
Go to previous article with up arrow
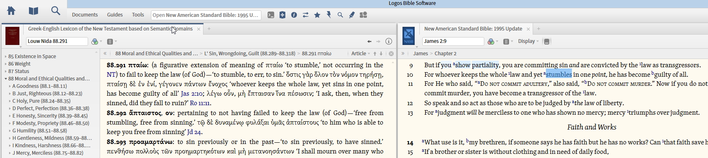(x=375, y=54)
